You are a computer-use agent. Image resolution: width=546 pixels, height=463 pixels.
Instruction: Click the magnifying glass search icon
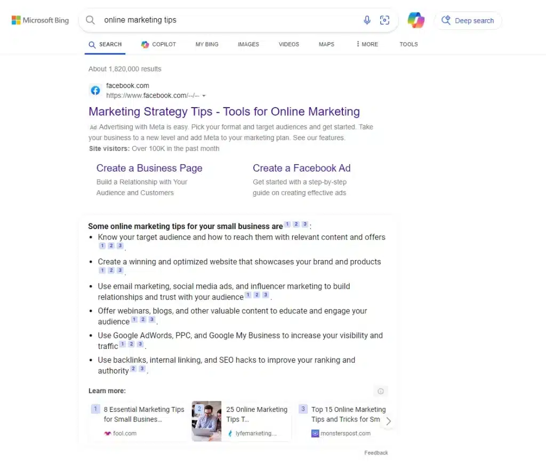click(x=91, y=20)
